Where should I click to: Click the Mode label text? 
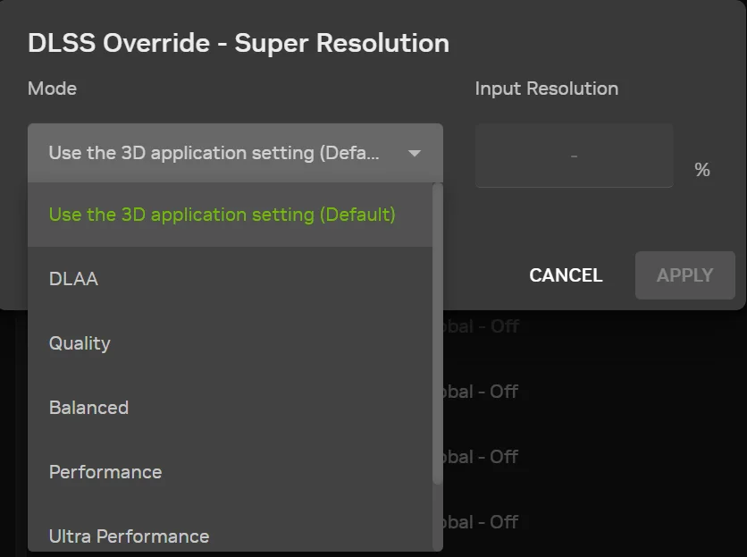[x=52, y=89]
